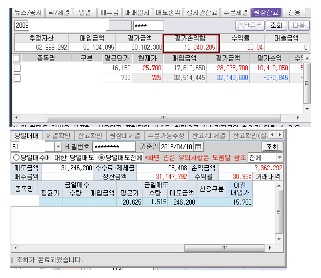321x278 pixels.
Task: Switch to the 원장잔고 tab
Action: 265,12
